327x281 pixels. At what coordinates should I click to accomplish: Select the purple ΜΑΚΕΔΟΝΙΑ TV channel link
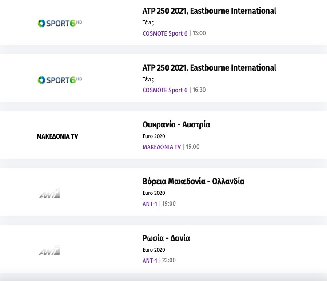coord(161,147)
